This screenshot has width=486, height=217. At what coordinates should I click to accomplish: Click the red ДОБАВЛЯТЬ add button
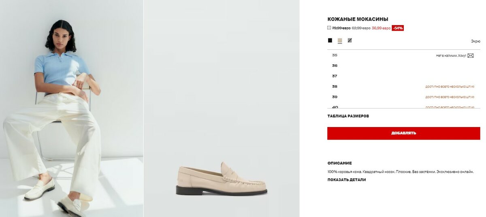[x=404, y=133]
